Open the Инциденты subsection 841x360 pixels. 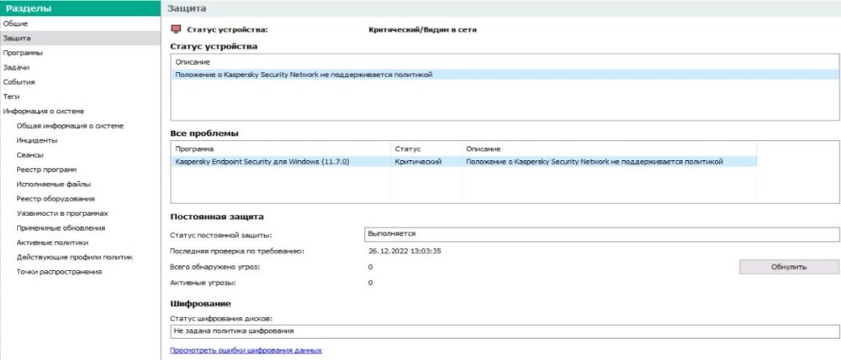click(37, 140)
